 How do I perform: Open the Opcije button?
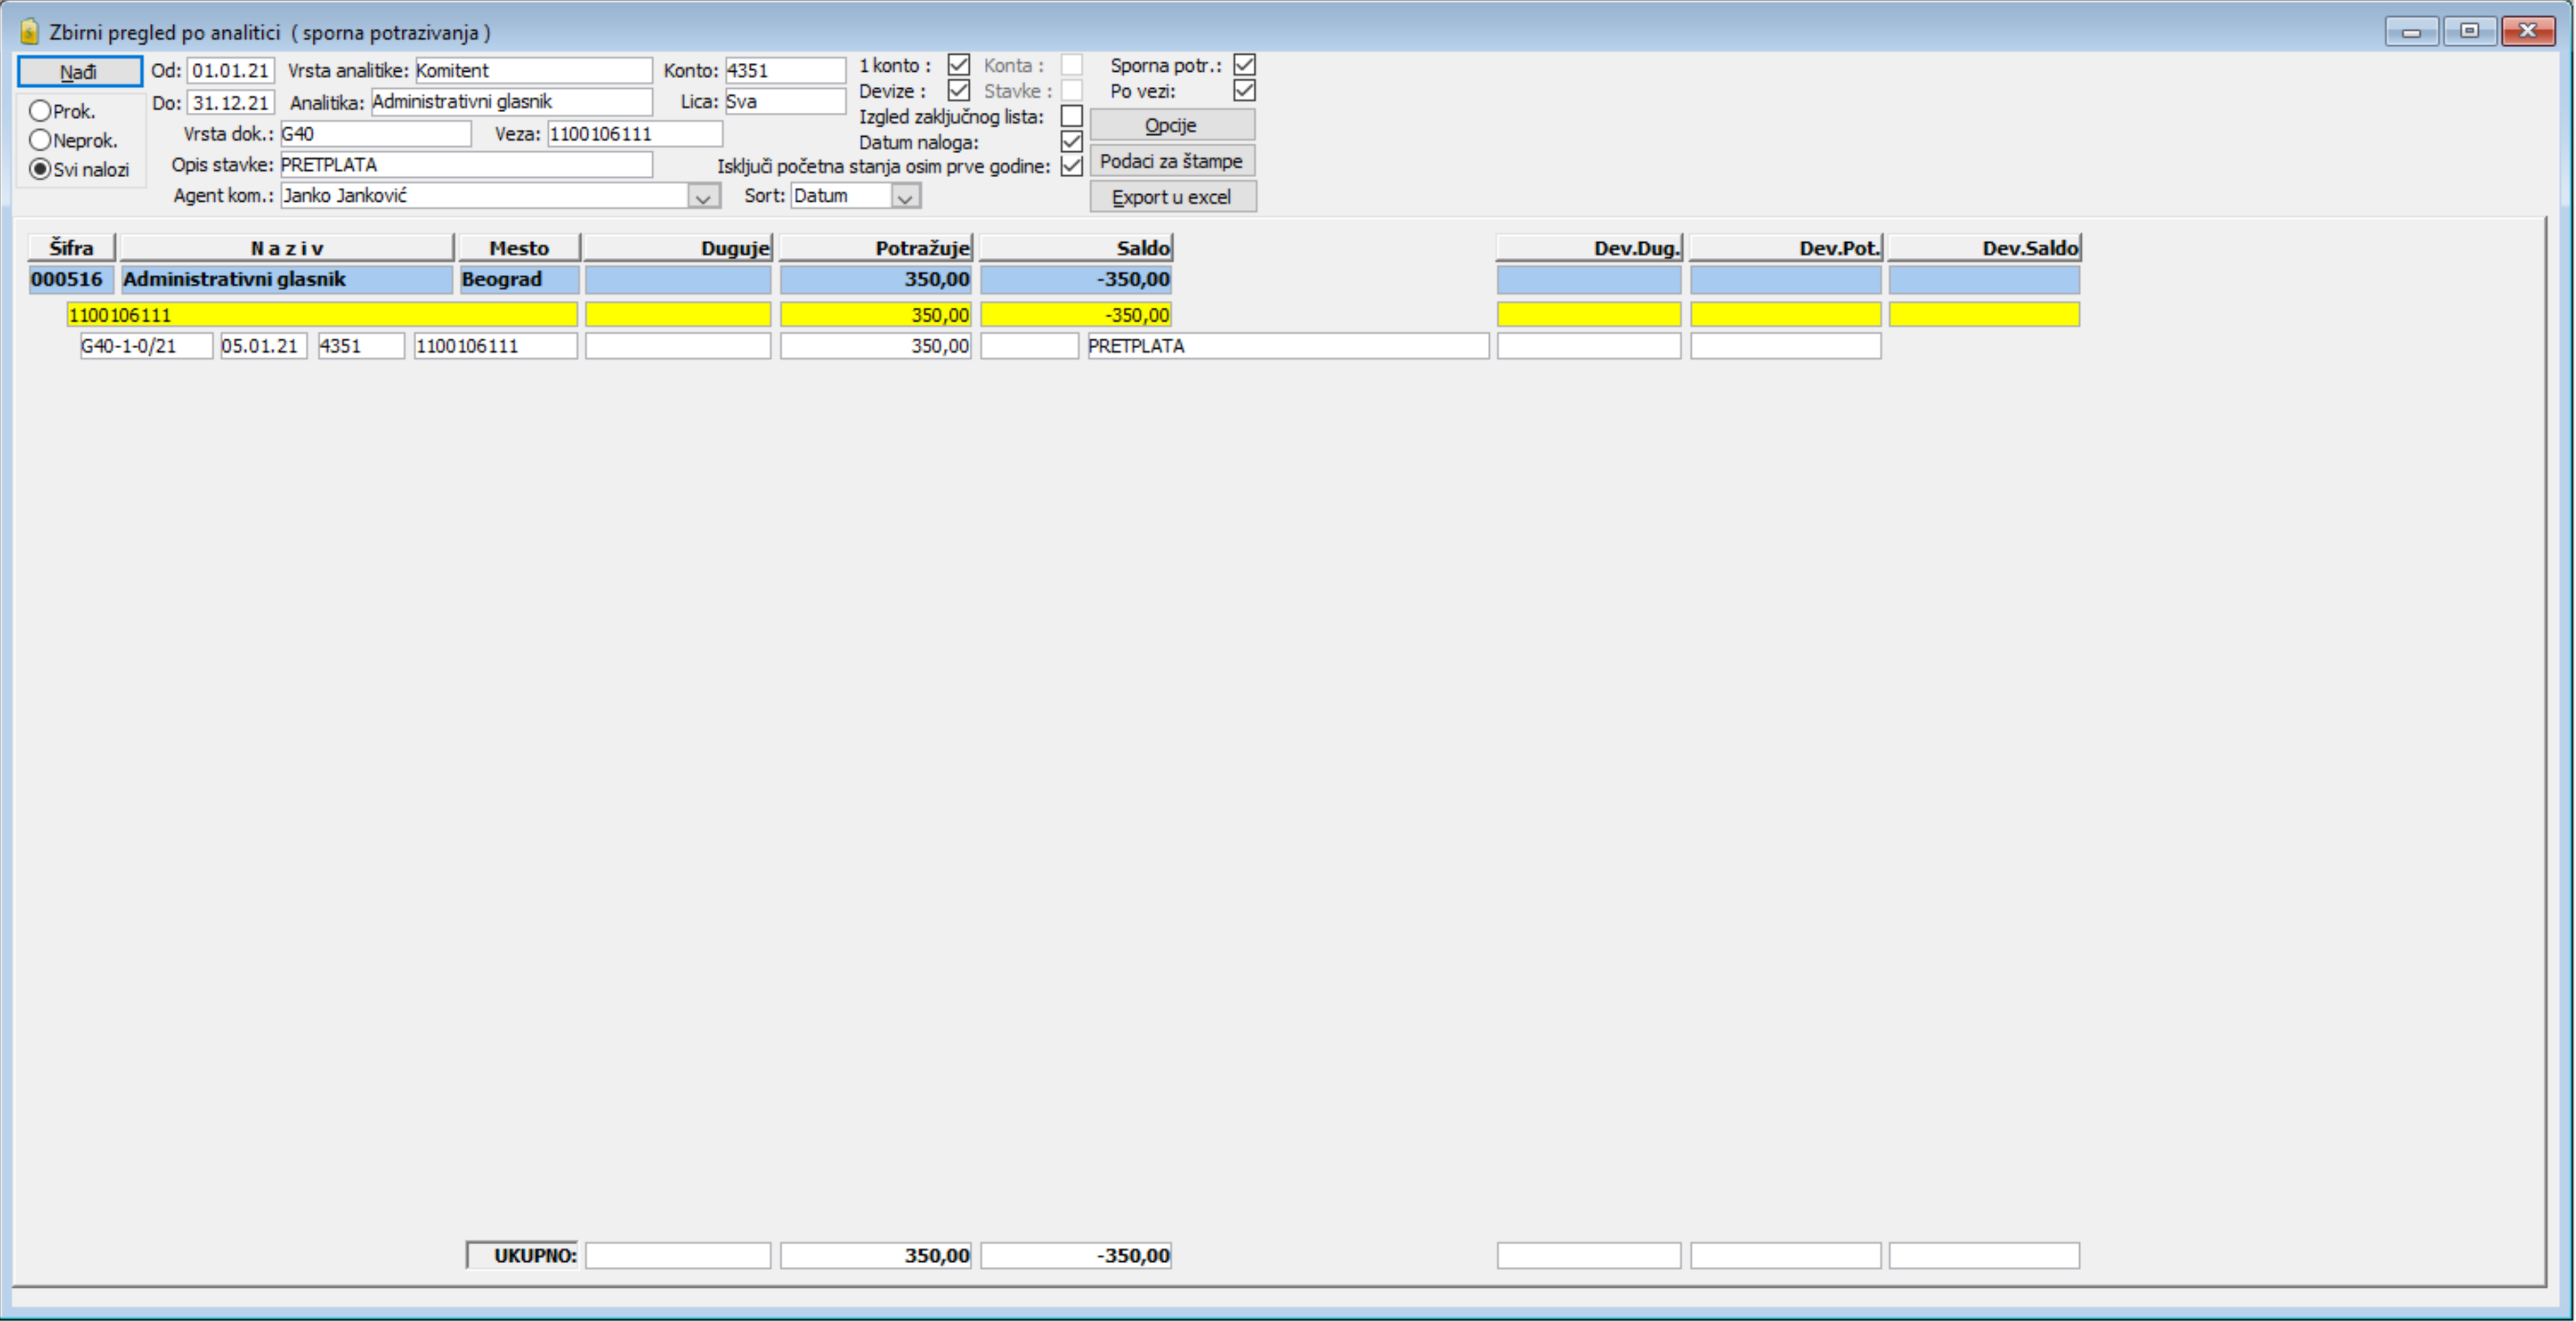(x=1172, y=125)
